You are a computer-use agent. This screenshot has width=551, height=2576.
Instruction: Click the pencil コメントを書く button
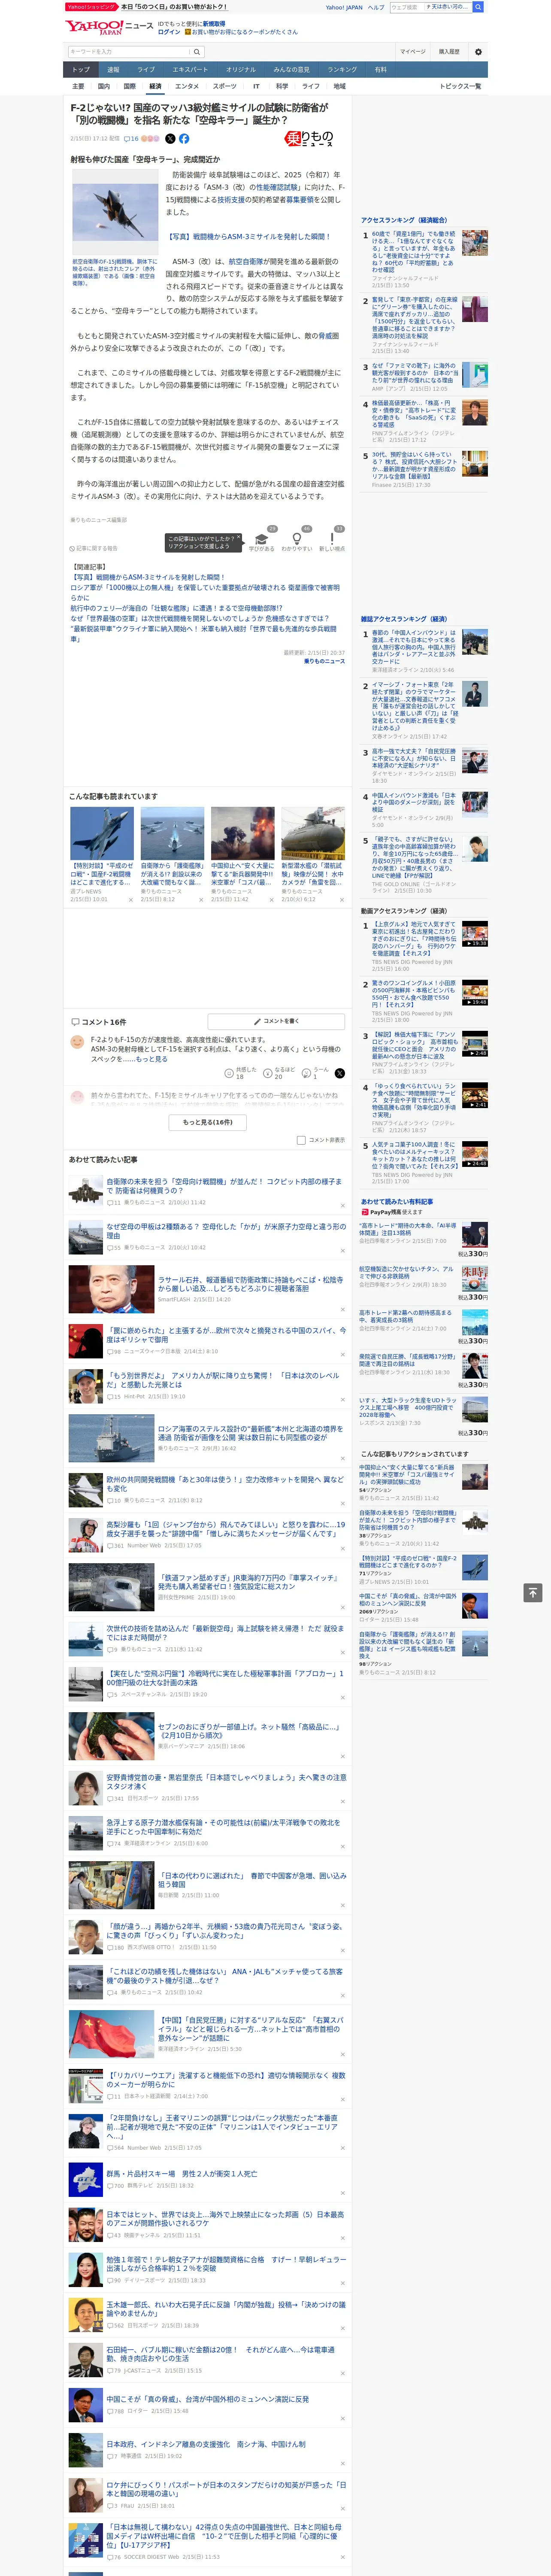click(277, 1021)
